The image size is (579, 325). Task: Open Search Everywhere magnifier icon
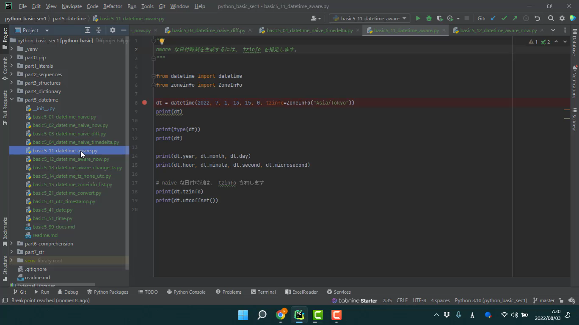tap(551, 19)
